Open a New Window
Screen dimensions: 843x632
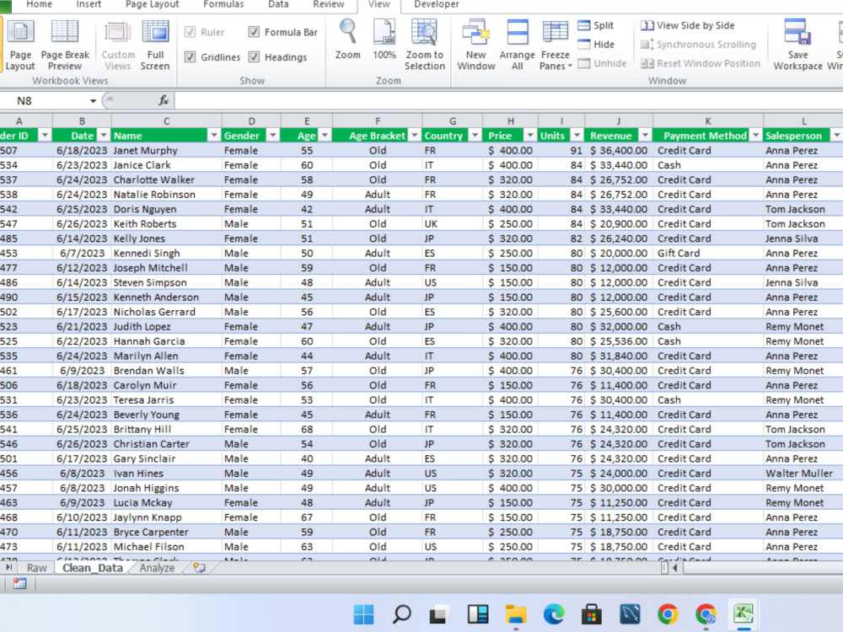pos(475,46)
